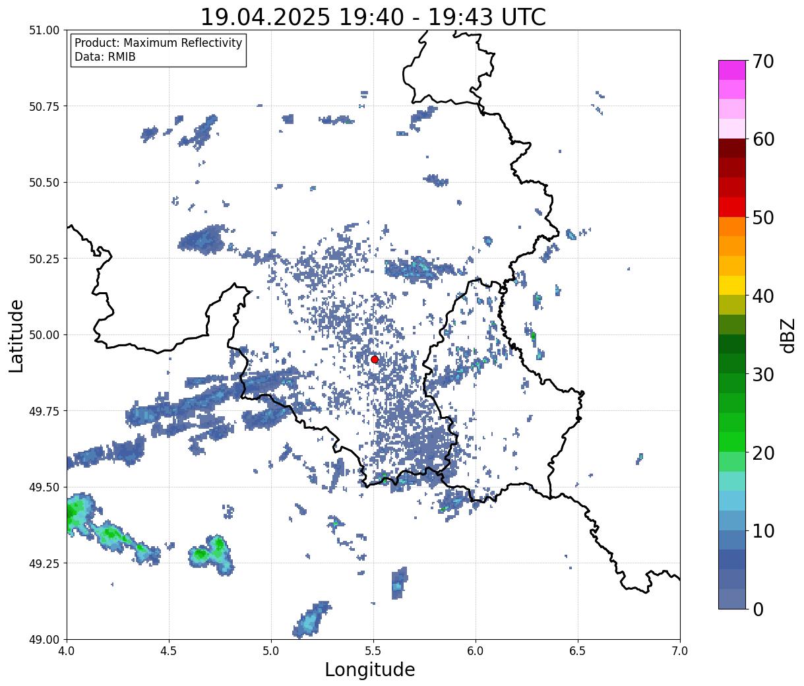Click the longitude tick label 6.0

tap(476, 650)
